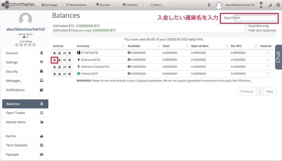Open the Marketplace menu
Screen dimensions: 282x161
click(76, 5)
